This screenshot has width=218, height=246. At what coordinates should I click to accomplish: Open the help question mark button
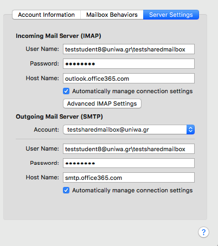(203, 232)
